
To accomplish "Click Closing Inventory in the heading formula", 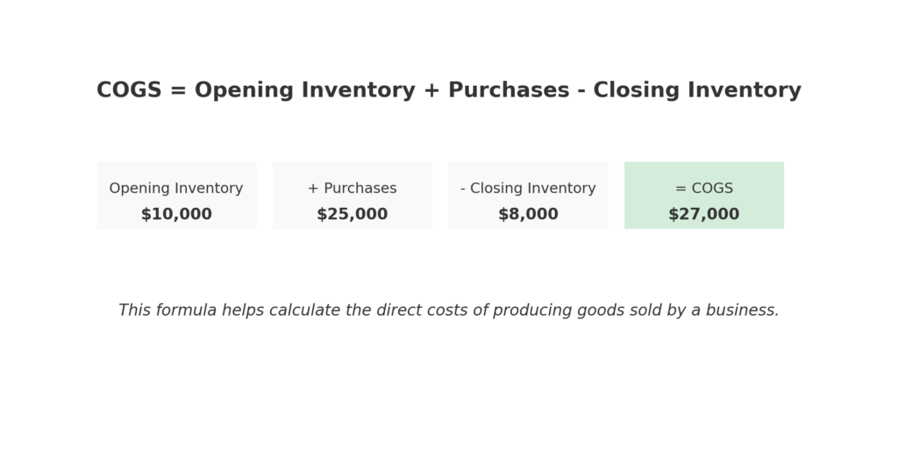I will pos(697,90).
